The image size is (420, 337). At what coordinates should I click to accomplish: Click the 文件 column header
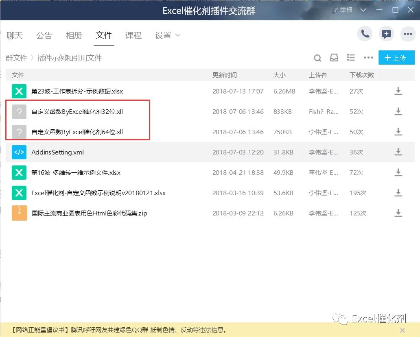18,75
